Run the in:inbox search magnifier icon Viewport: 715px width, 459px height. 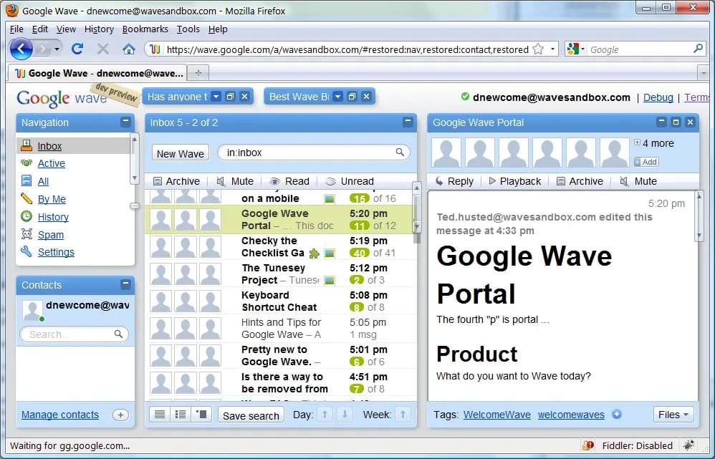[x=400, y=153]
